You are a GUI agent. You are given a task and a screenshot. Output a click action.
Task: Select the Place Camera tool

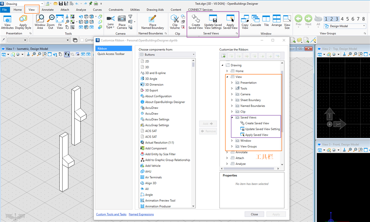tap(122, 22)
